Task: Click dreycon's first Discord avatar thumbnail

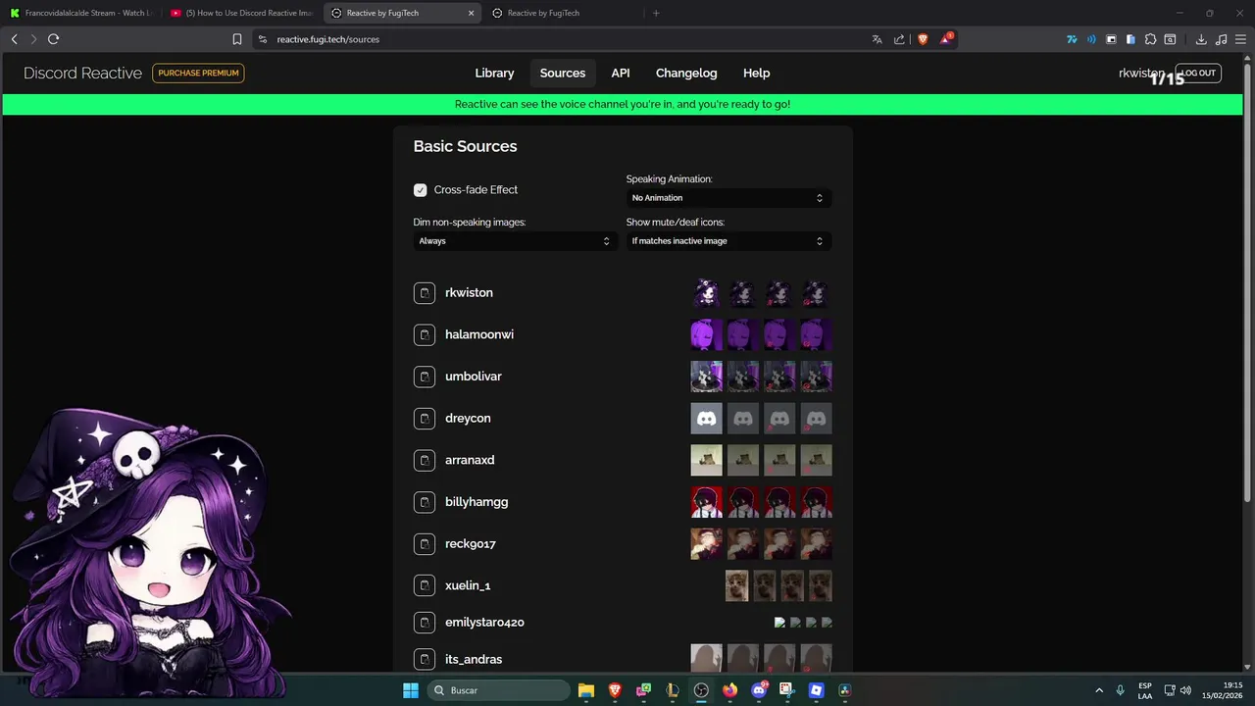Action: [706, 419]
